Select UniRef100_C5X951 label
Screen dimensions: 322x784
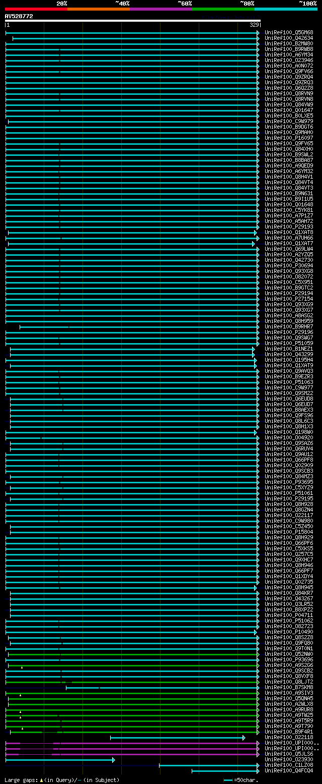coord(289,282)
